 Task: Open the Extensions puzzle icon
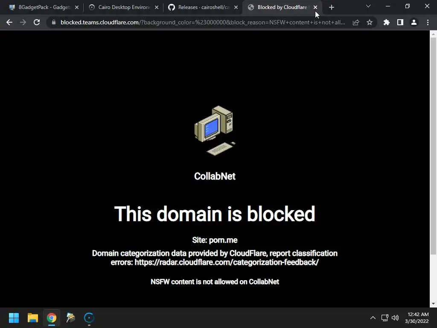tap(387, 22)
